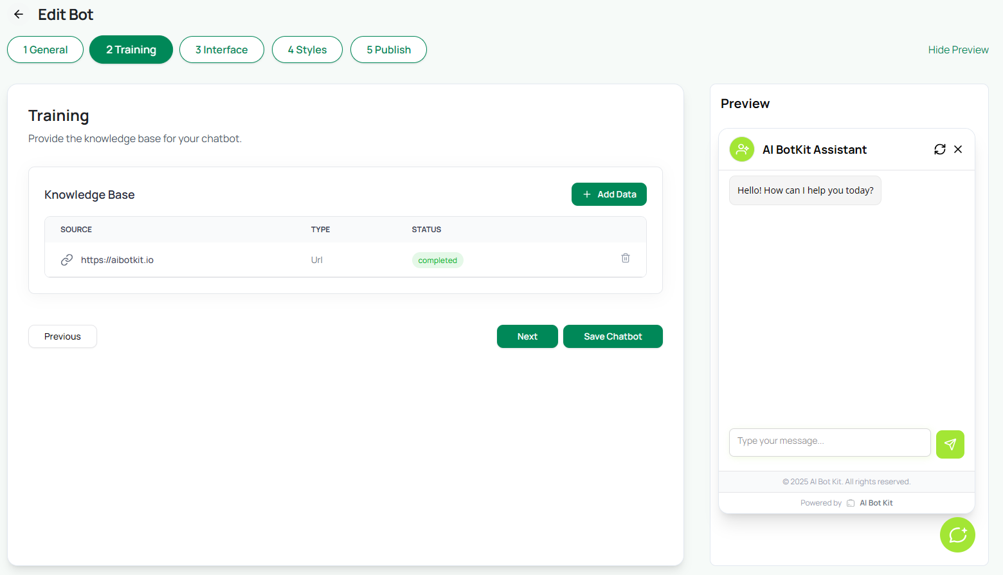Close the chat preview with the X icon
The width and height of the screenshot is (1003, 575).
[958, 149]
